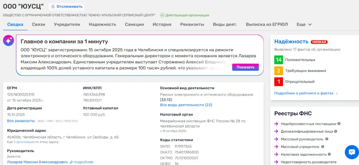Image resolution: width=359 pixels, height=165 pixels.
Task: Click the ОКАТО code 75401386000
Action: pos(187,152)
